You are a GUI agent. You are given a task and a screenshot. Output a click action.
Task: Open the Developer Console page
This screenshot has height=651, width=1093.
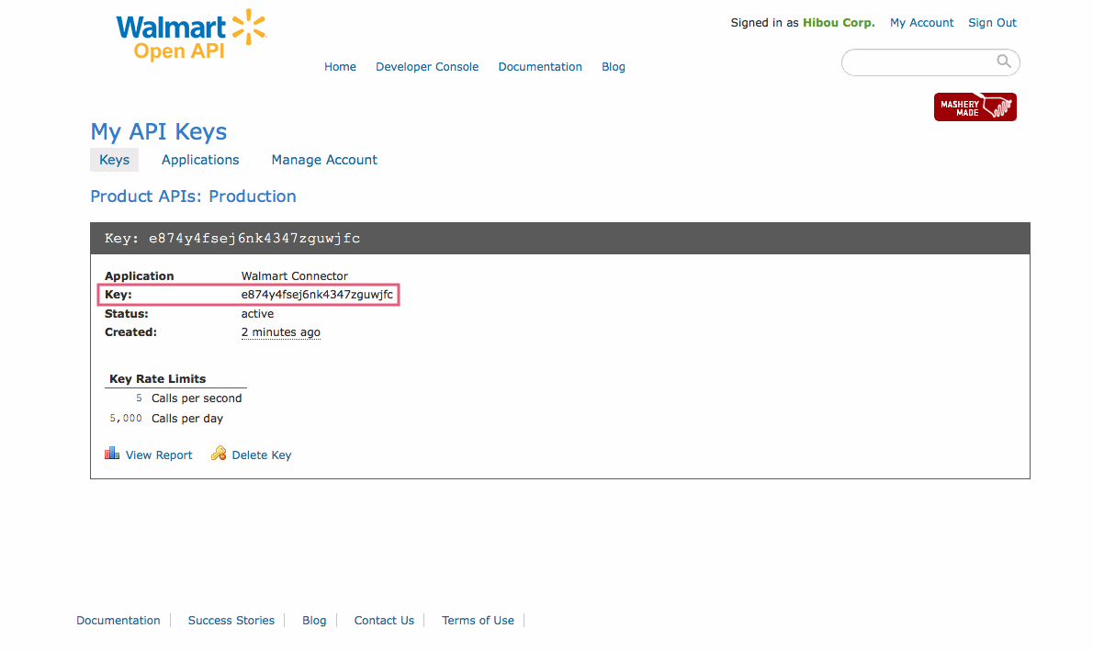pos(427,67)
